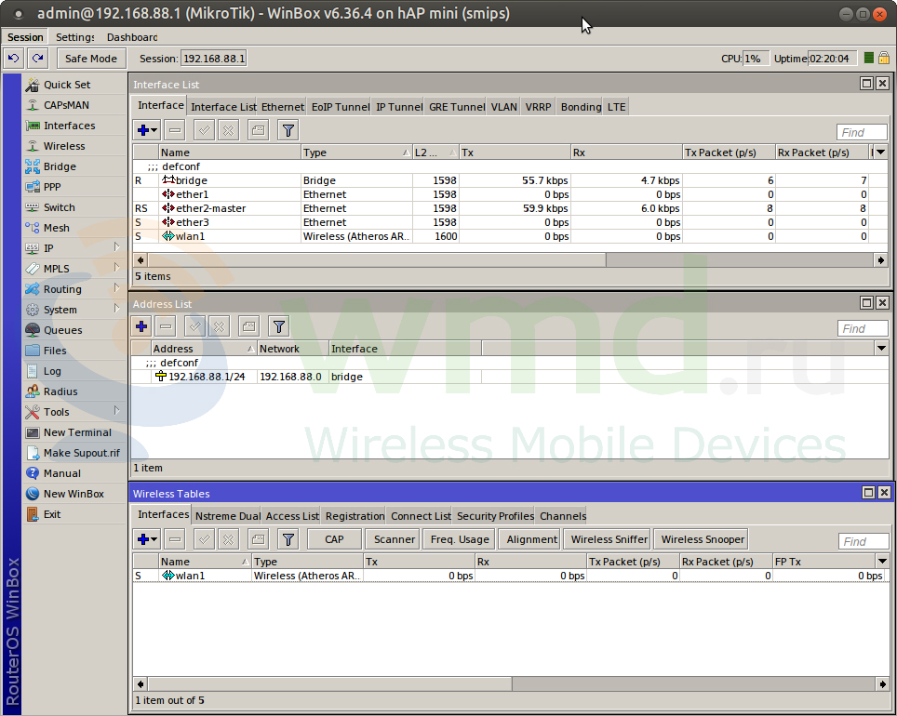Open the column dropdown in Interface List header
897x716 pixels.
[x=881, y=152]
